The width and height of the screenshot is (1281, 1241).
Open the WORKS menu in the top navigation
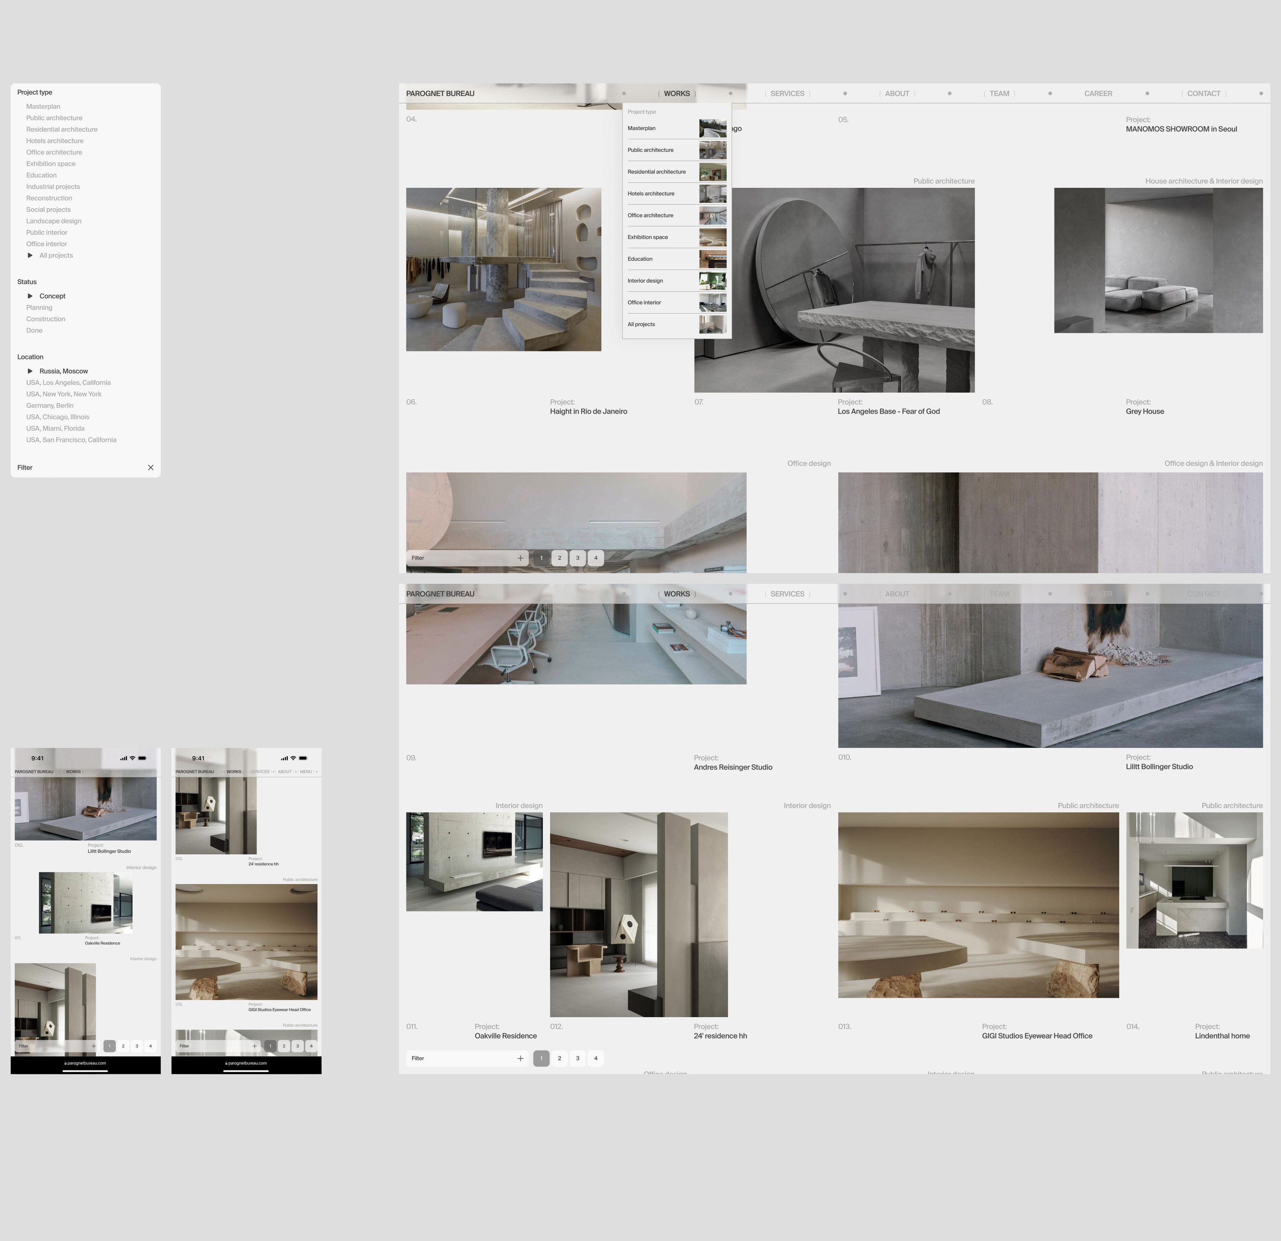coord(677,93)
